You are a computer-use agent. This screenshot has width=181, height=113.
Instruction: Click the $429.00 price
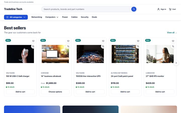(150, 83)
